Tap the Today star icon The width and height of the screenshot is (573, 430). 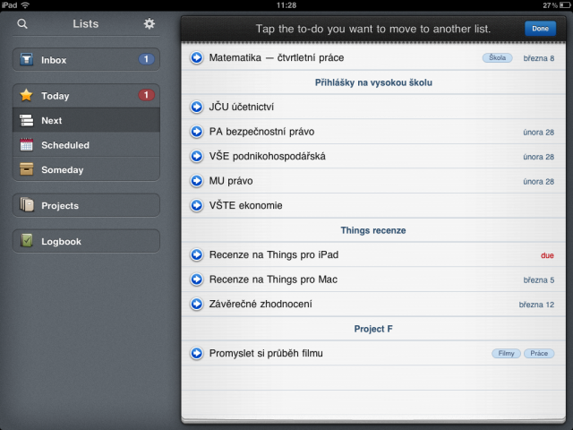[x=26, y=96]
